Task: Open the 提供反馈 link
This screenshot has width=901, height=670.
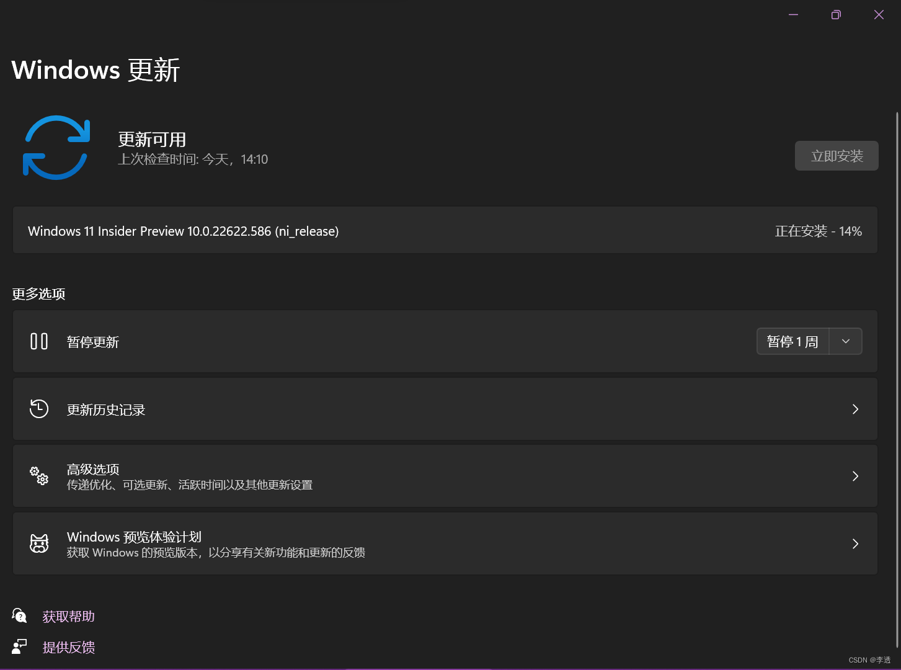Action: coord(68,647)
